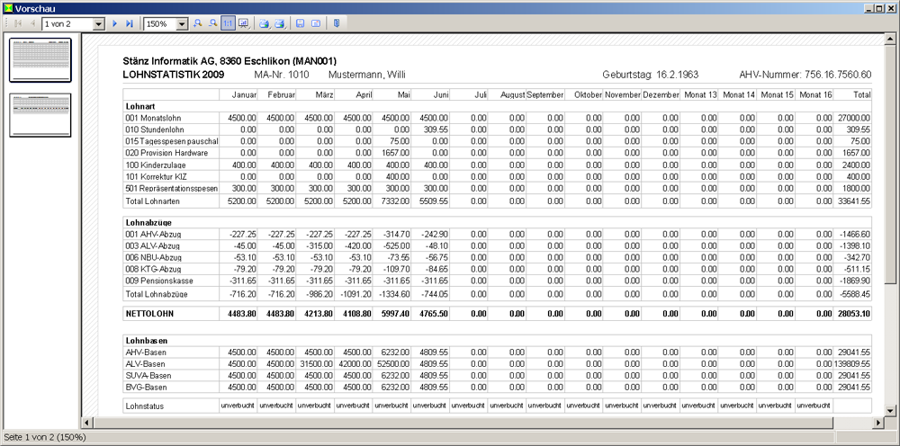Viewport: 900px width, 446px height.
Task: Click the send-to icon next to save
Action: click(316, 23)
